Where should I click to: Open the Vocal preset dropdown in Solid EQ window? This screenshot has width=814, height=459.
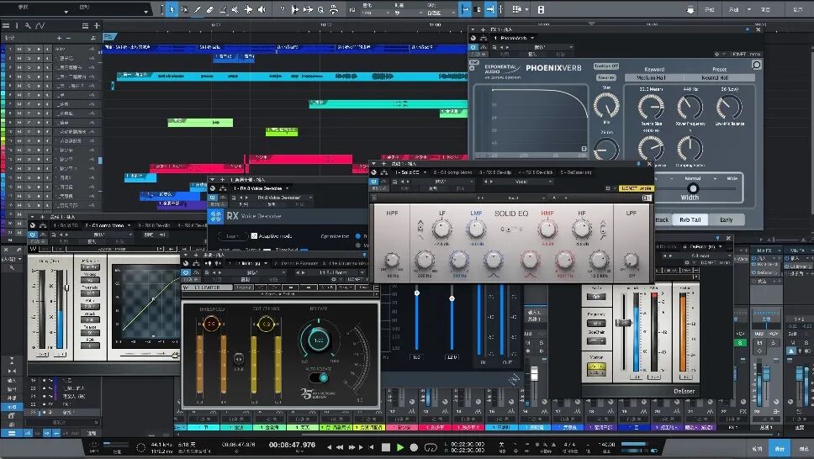pyautogui.click(x=521, y=182)
